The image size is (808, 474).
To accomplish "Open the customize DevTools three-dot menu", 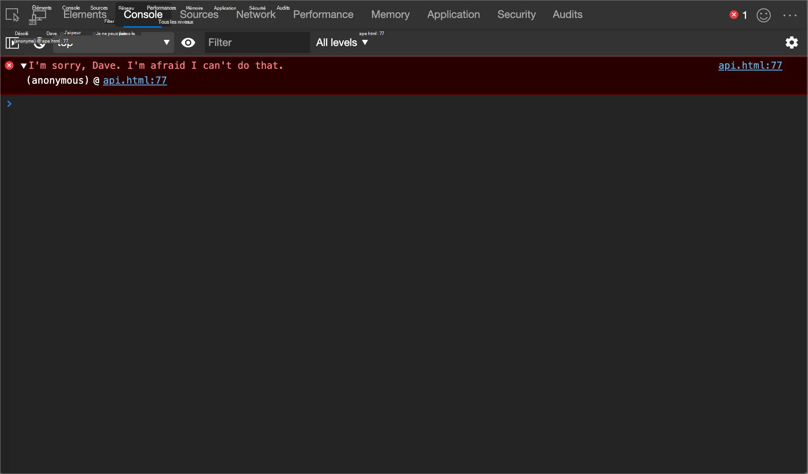I will pos(790,14).
